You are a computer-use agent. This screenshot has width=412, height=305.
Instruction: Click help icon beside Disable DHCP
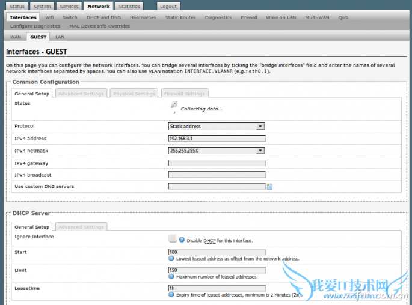tap(182, 240)
